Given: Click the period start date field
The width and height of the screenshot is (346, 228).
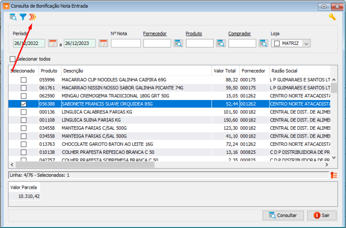Looking at the screenshot, I should pyautogui.click(x=29, y=43).
